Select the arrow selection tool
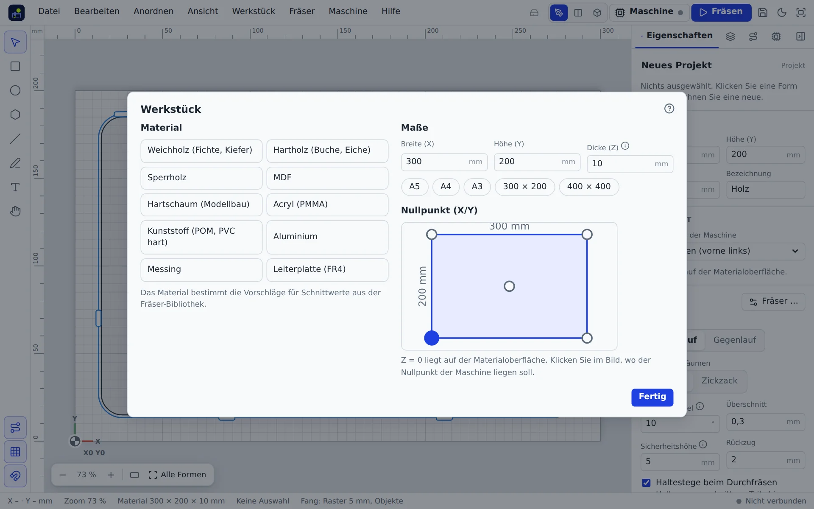Screen dimensions: 814x509 pyautogui.click(x=15, y=42)
